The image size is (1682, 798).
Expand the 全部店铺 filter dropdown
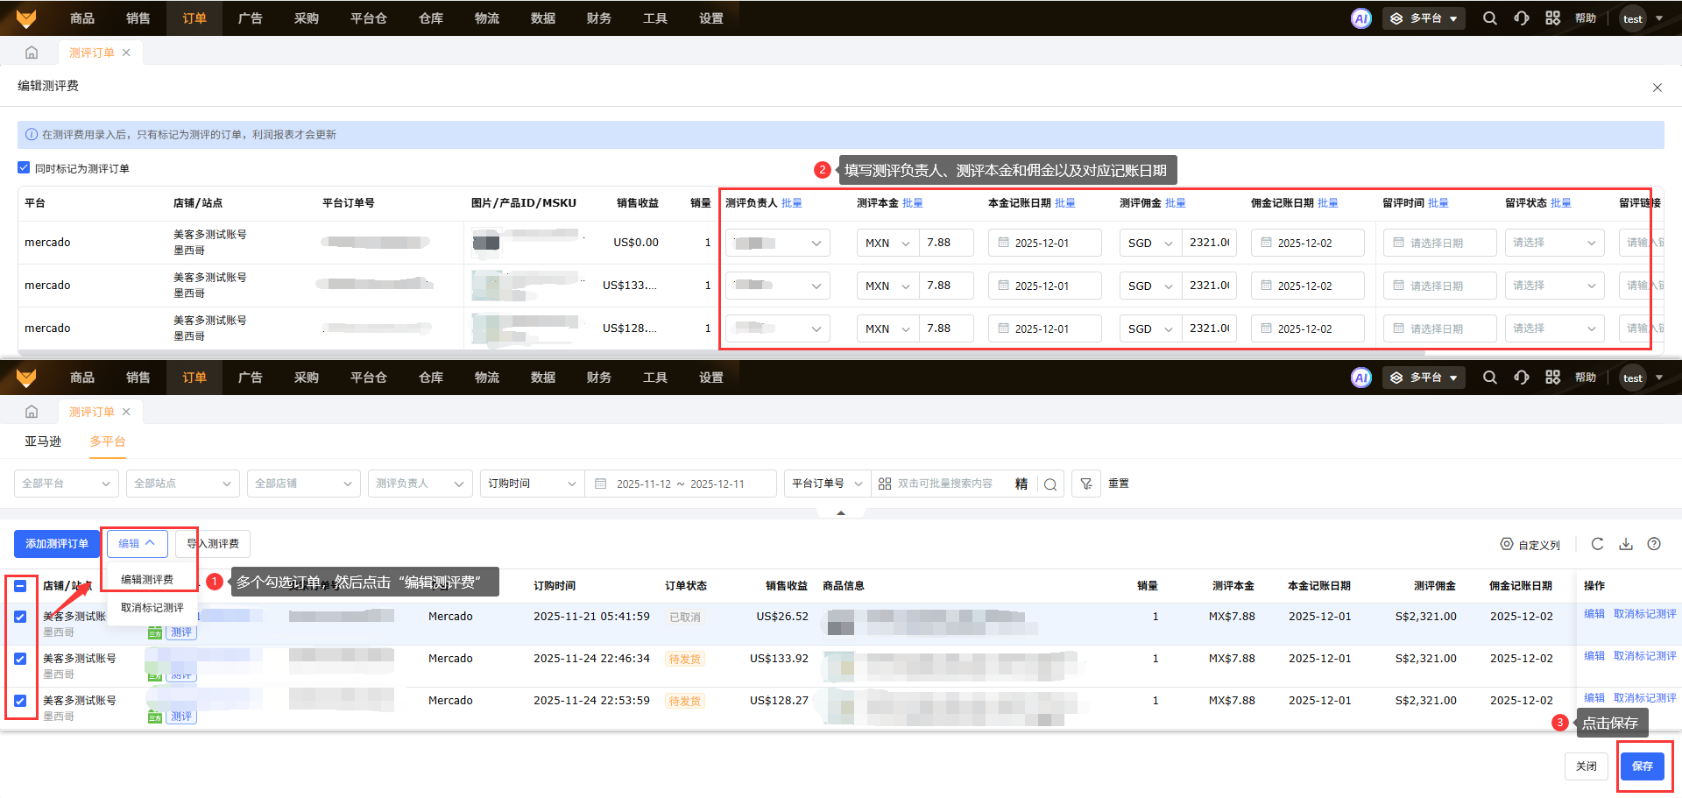[x=304, y=484]
